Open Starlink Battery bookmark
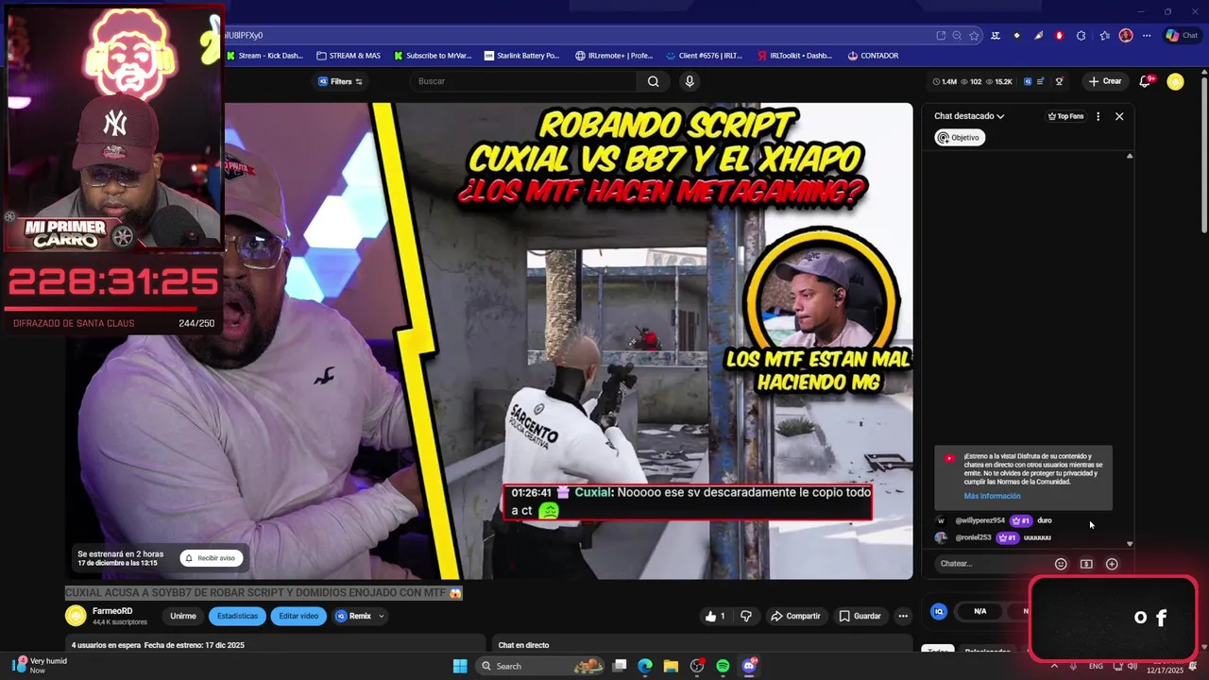The image size is (1209, 680). coord(521,56)
